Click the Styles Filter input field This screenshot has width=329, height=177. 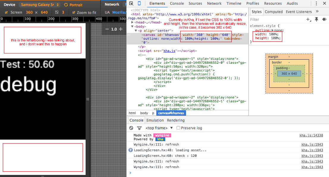[277, 20]
